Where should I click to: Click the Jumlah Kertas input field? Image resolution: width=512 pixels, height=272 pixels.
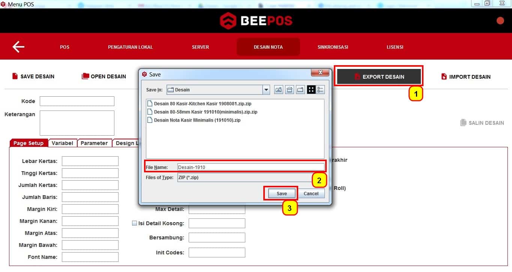click(x=90, y=185)
